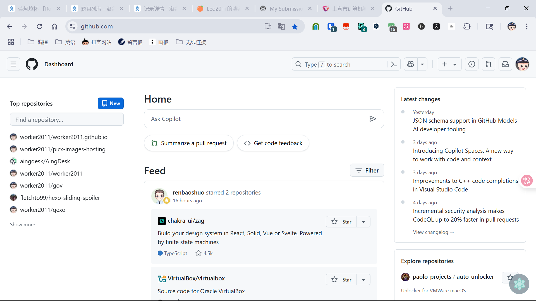The height and width of the screenshot is (301, 536).
Task: Open worker2011/picx-images-hosting repository
Action: pyautogui.click(x=63, y=149)
